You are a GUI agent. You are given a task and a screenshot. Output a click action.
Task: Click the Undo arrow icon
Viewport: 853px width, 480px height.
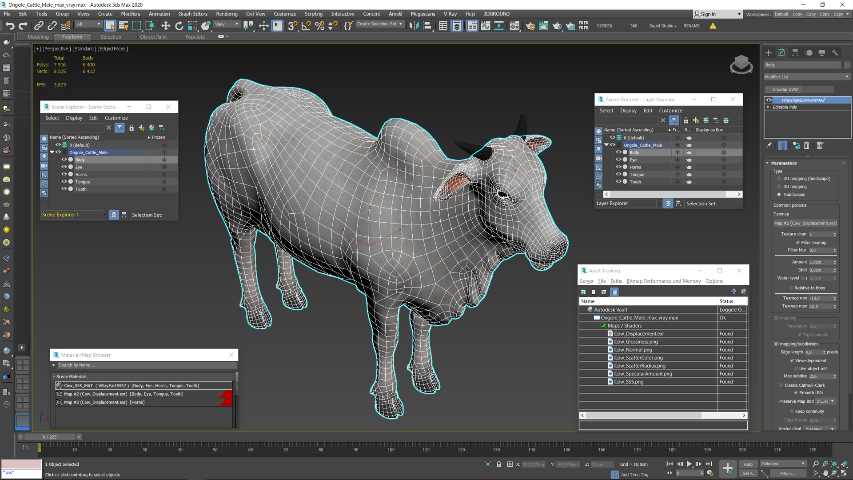(10, 26)
